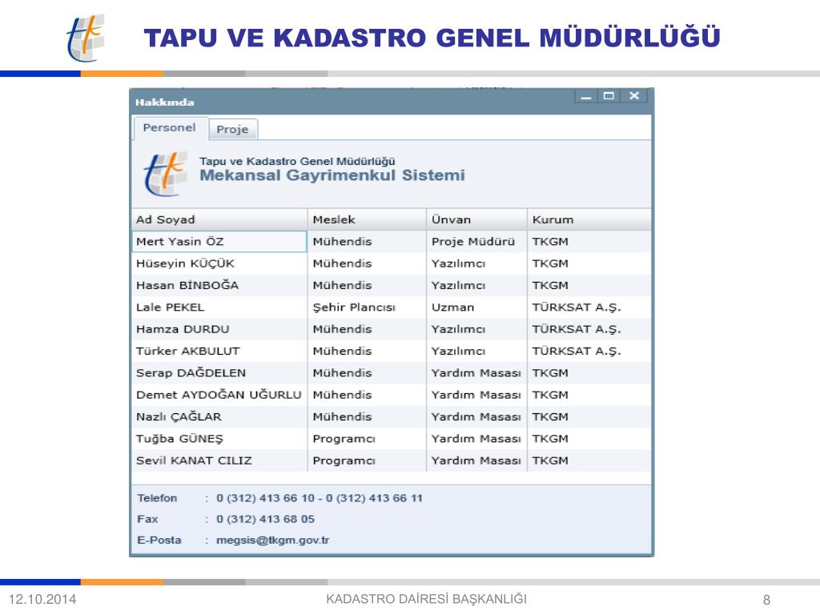The image size is (820, 615).
Task: Close the Hakkında dialog window
Action: pyautogui.click(x=634, y=96)
